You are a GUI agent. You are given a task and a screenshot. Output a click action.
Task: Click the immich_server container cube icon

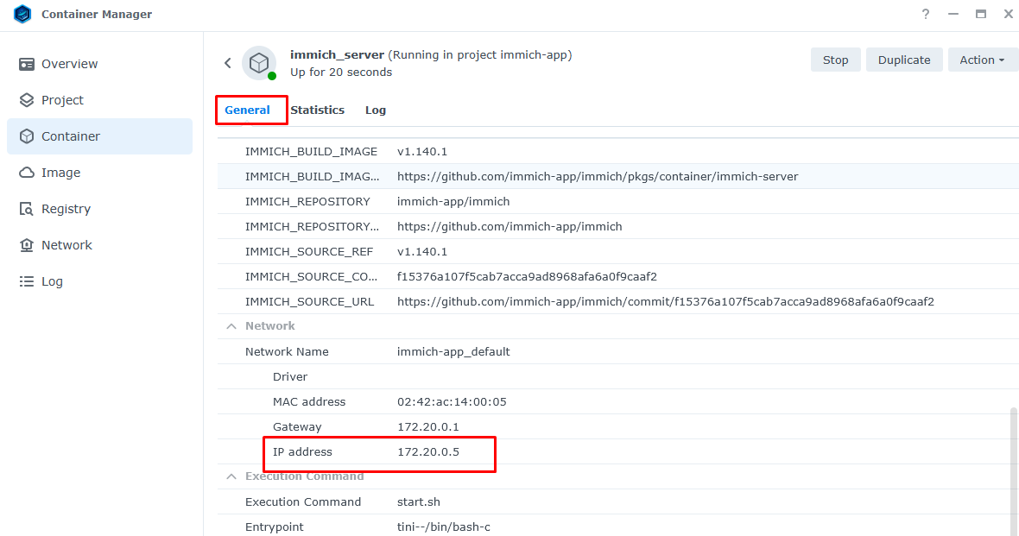[260, 62]
